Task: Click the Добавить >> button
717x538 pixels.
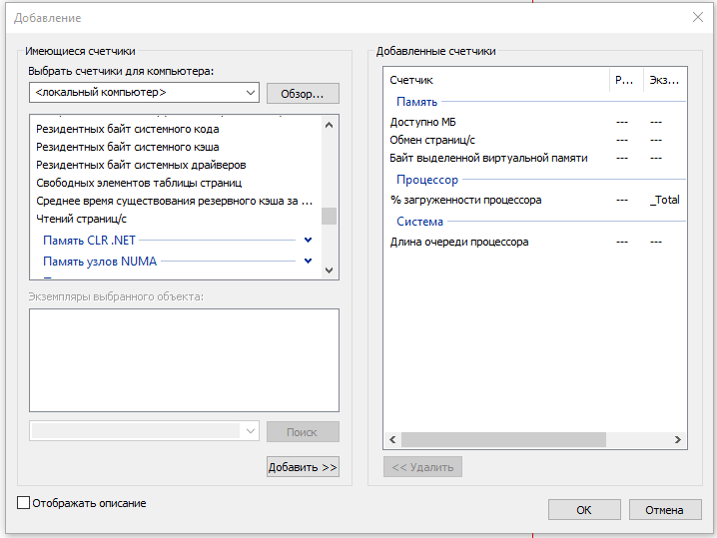Action: (303, 467)
